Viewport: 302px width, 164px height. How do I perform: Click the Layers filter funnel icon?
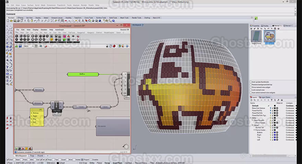click(271, 100)
